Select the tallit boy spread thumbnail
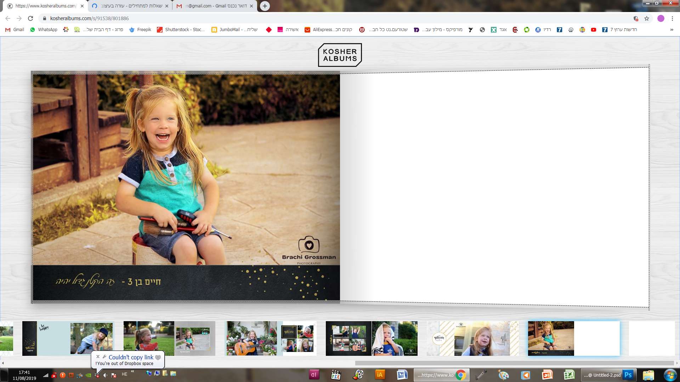This screenshot has width=680, height=382. (x=372, y=338)
